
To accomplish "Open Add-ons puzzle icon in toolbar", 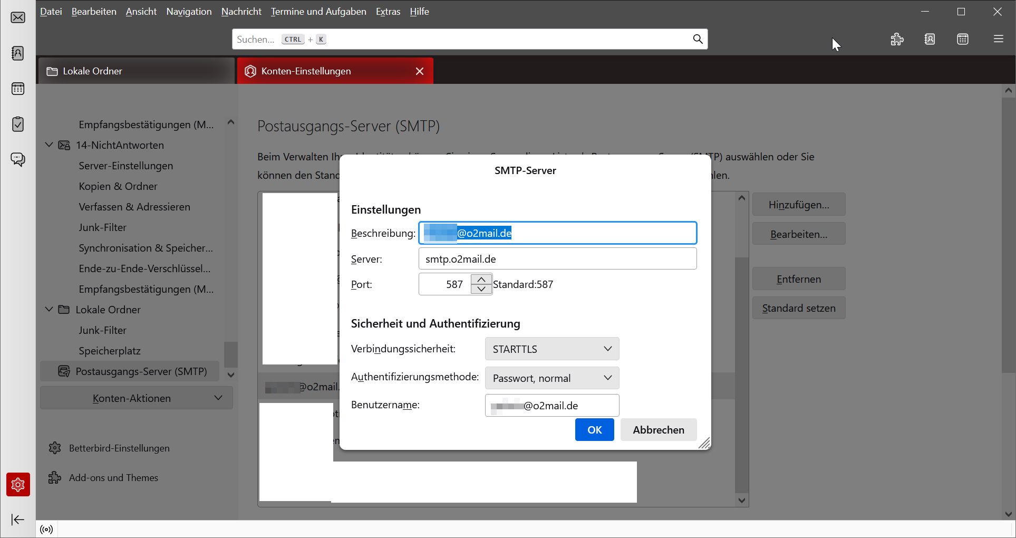I will point(897,39).
